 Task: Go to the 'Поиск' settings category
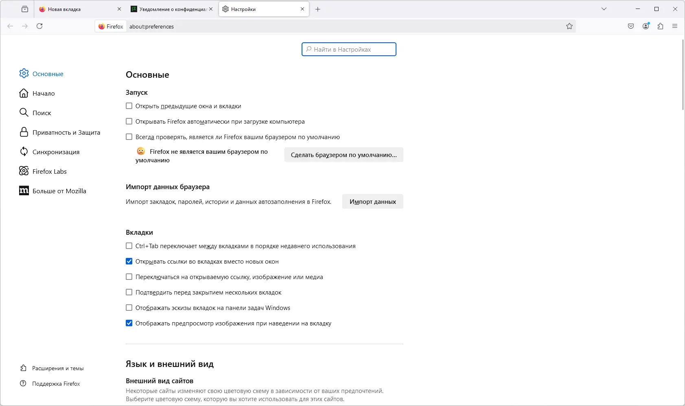(42, 113)
